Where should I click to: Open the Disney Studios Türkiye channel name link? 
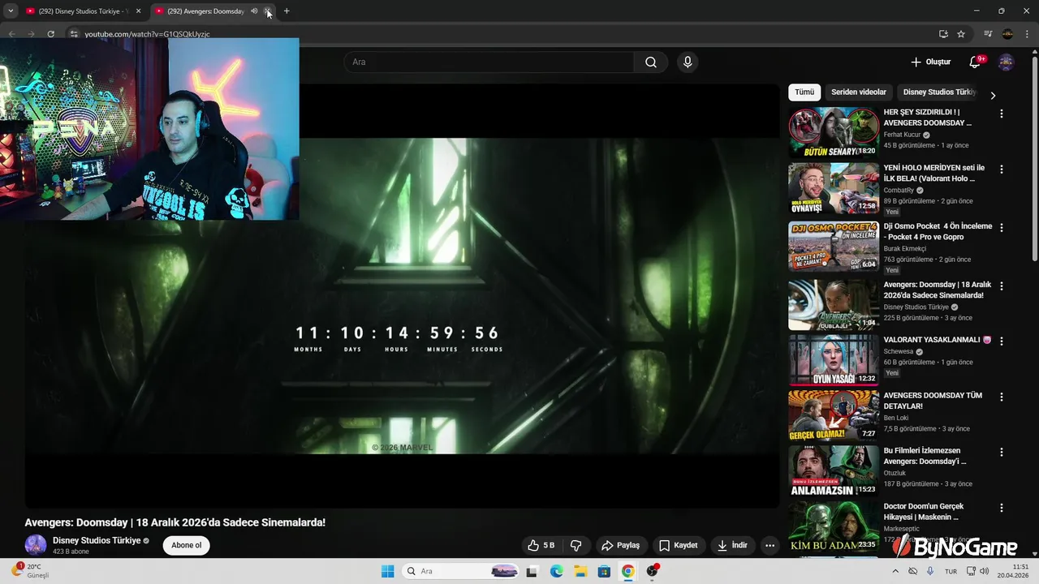[x=97, y=540]
